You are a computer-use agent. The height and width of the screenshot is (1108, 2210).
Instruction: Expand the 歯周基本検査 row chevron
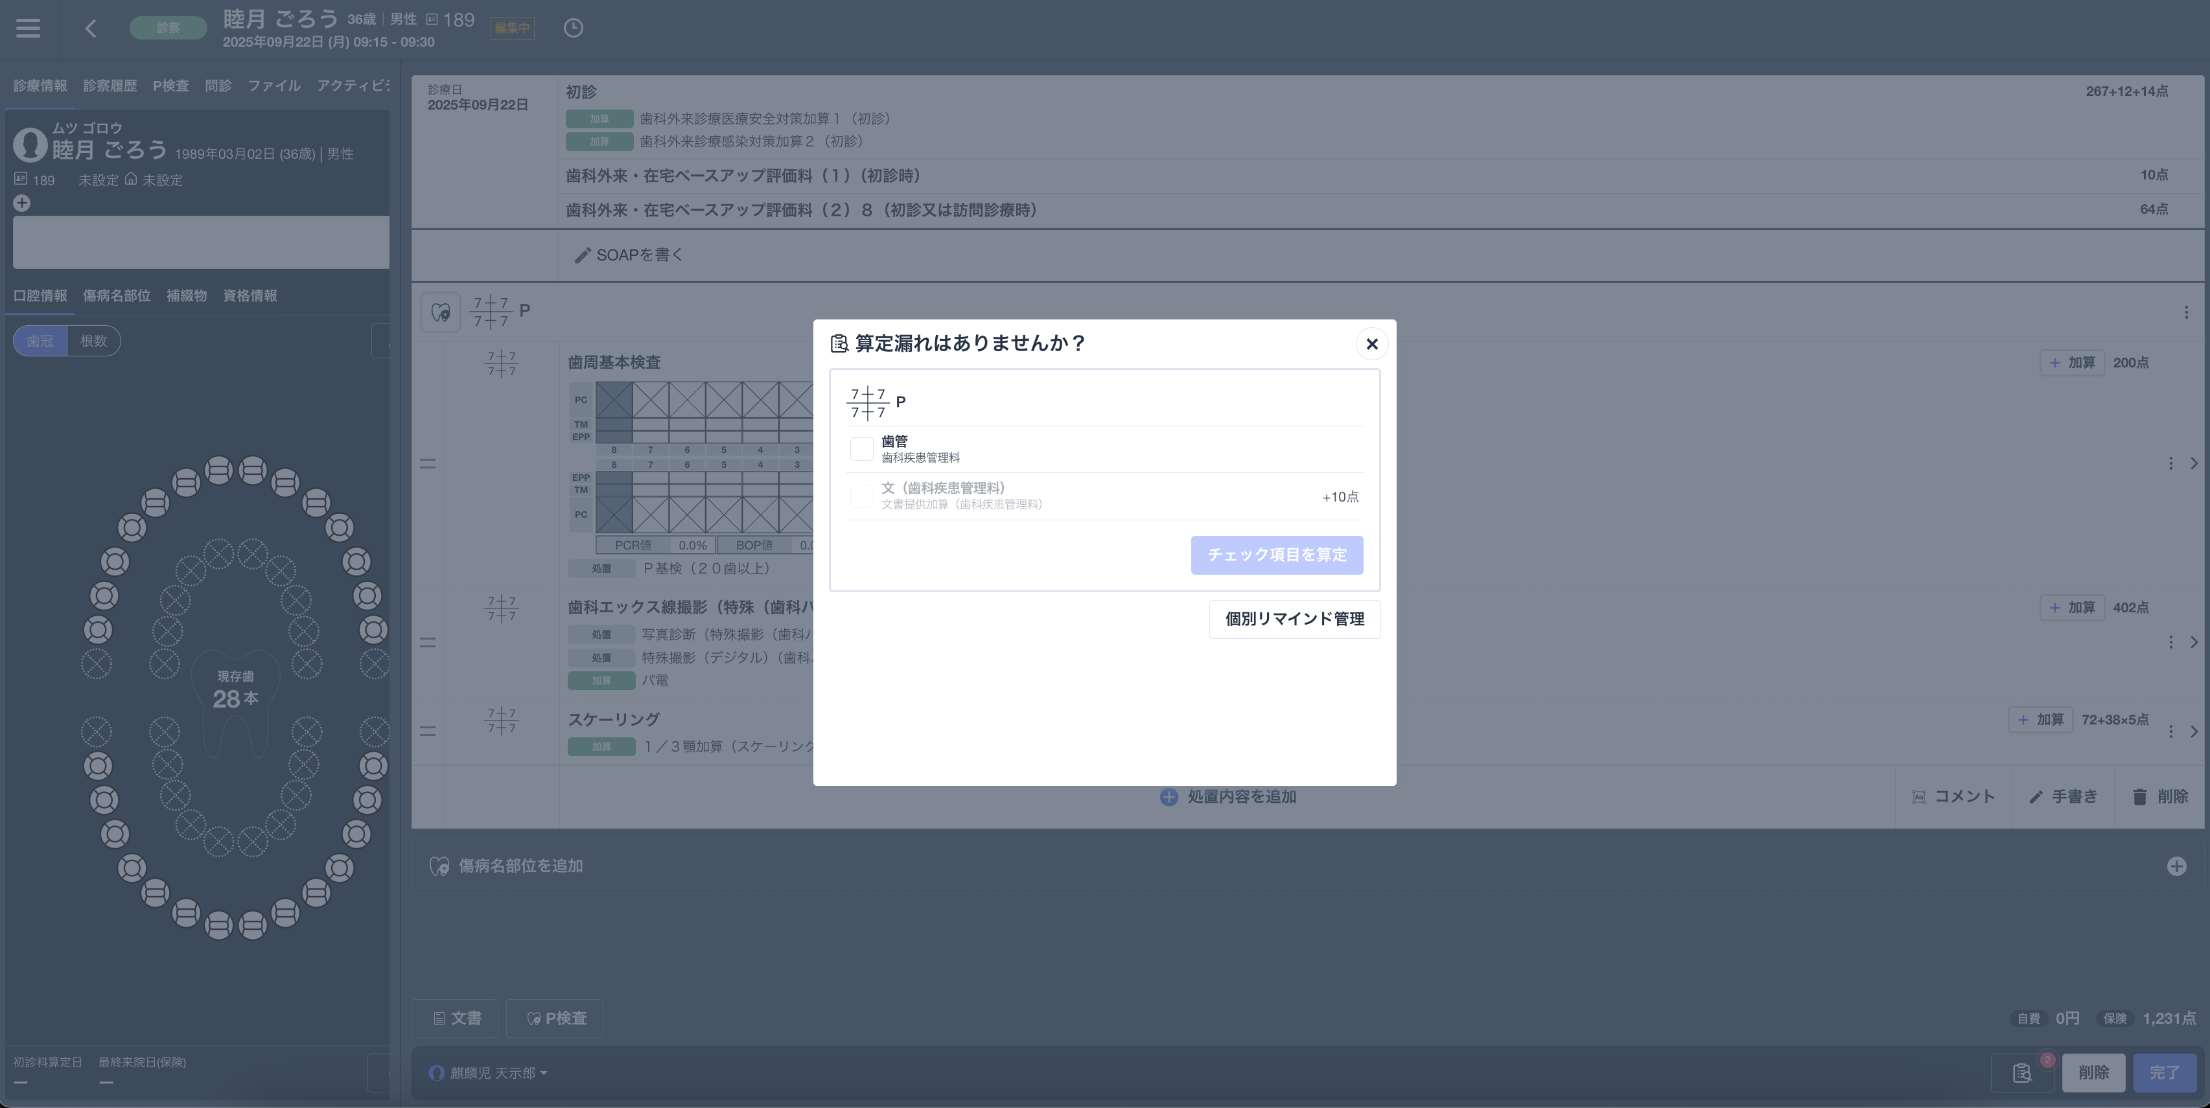point(2194,464)
